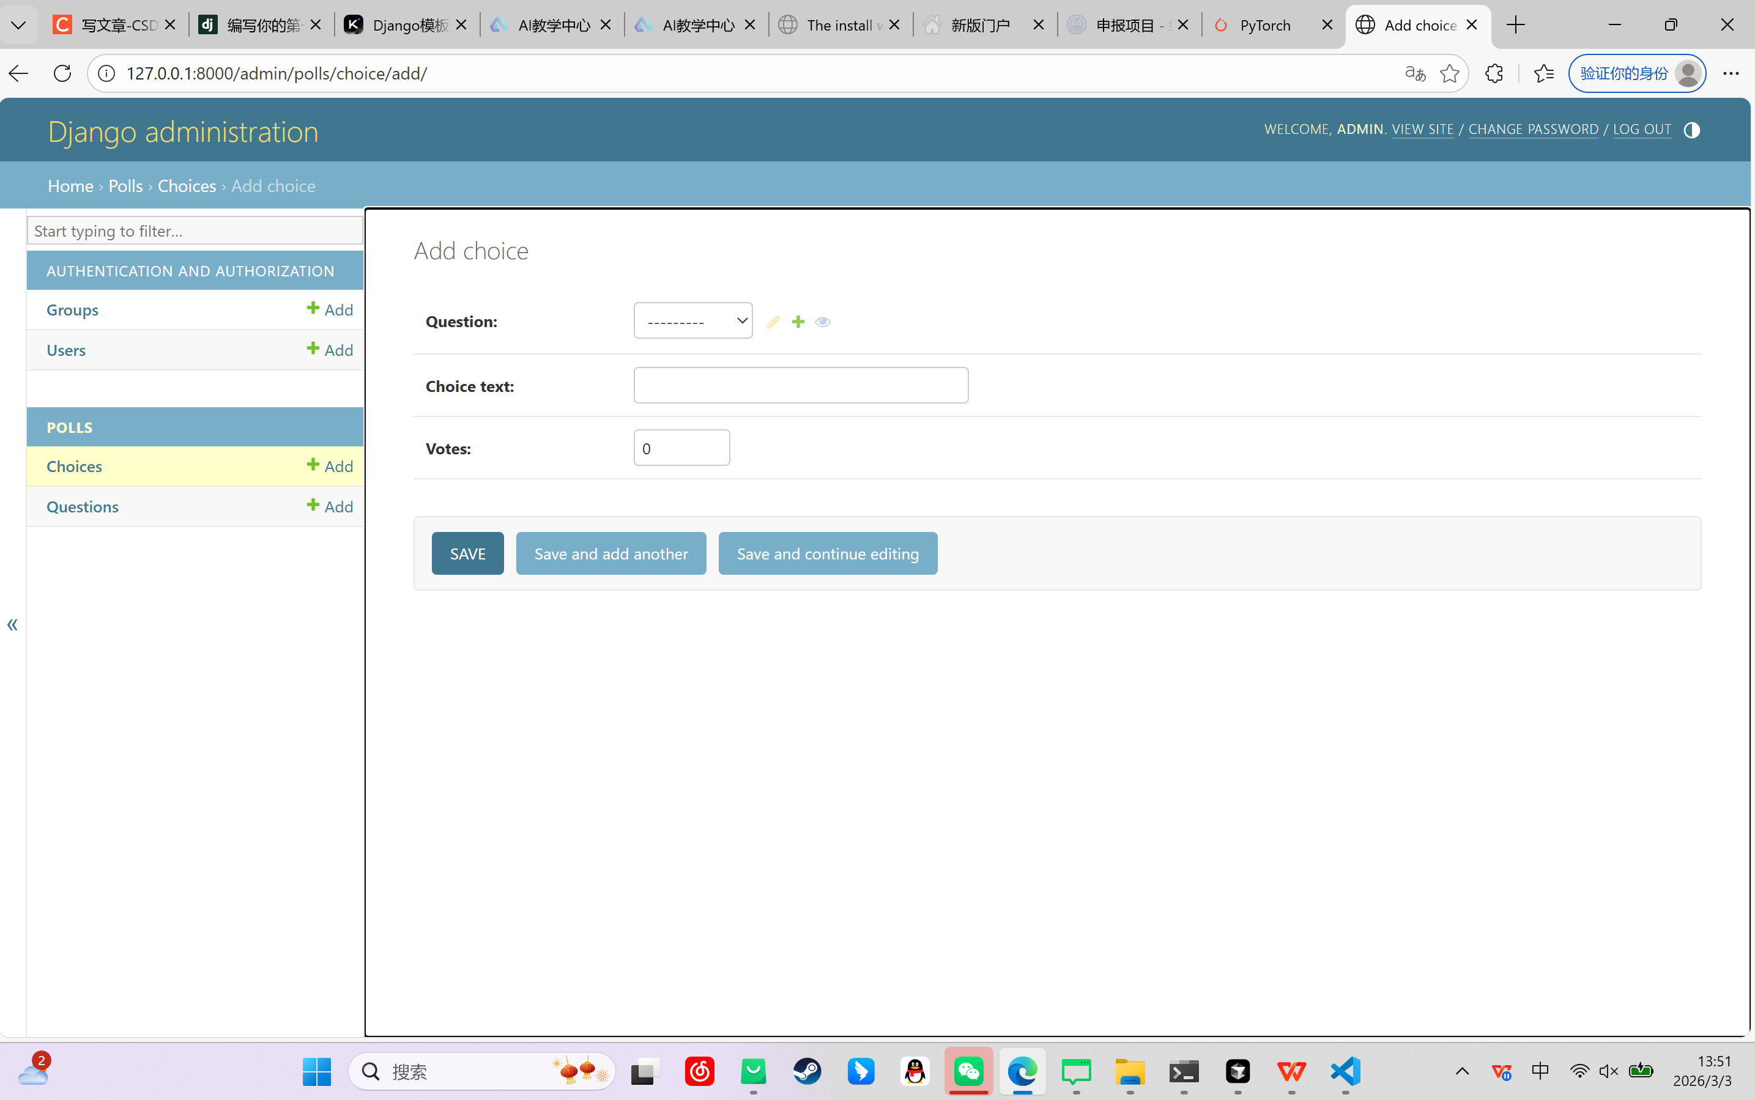The height and width of the screenshot is (1100, 1755).
Task: Click the Choice text input field
Action: pyautogui.click(x=800, y=386)
